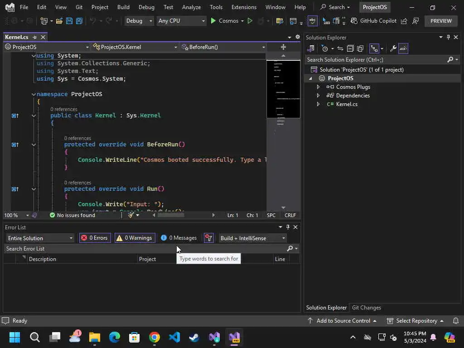Open Properties wrench icon in Solution Explorer
464x348 pixels.
point(393,48)
